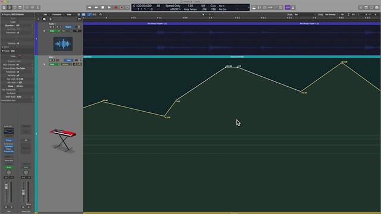
Task: Click the Fast Forward transport button
Action: point(96,8)
